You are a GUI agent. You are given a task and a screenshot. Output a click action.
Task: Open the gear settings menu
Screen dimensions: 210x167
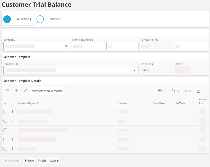[x=162, y=91]
